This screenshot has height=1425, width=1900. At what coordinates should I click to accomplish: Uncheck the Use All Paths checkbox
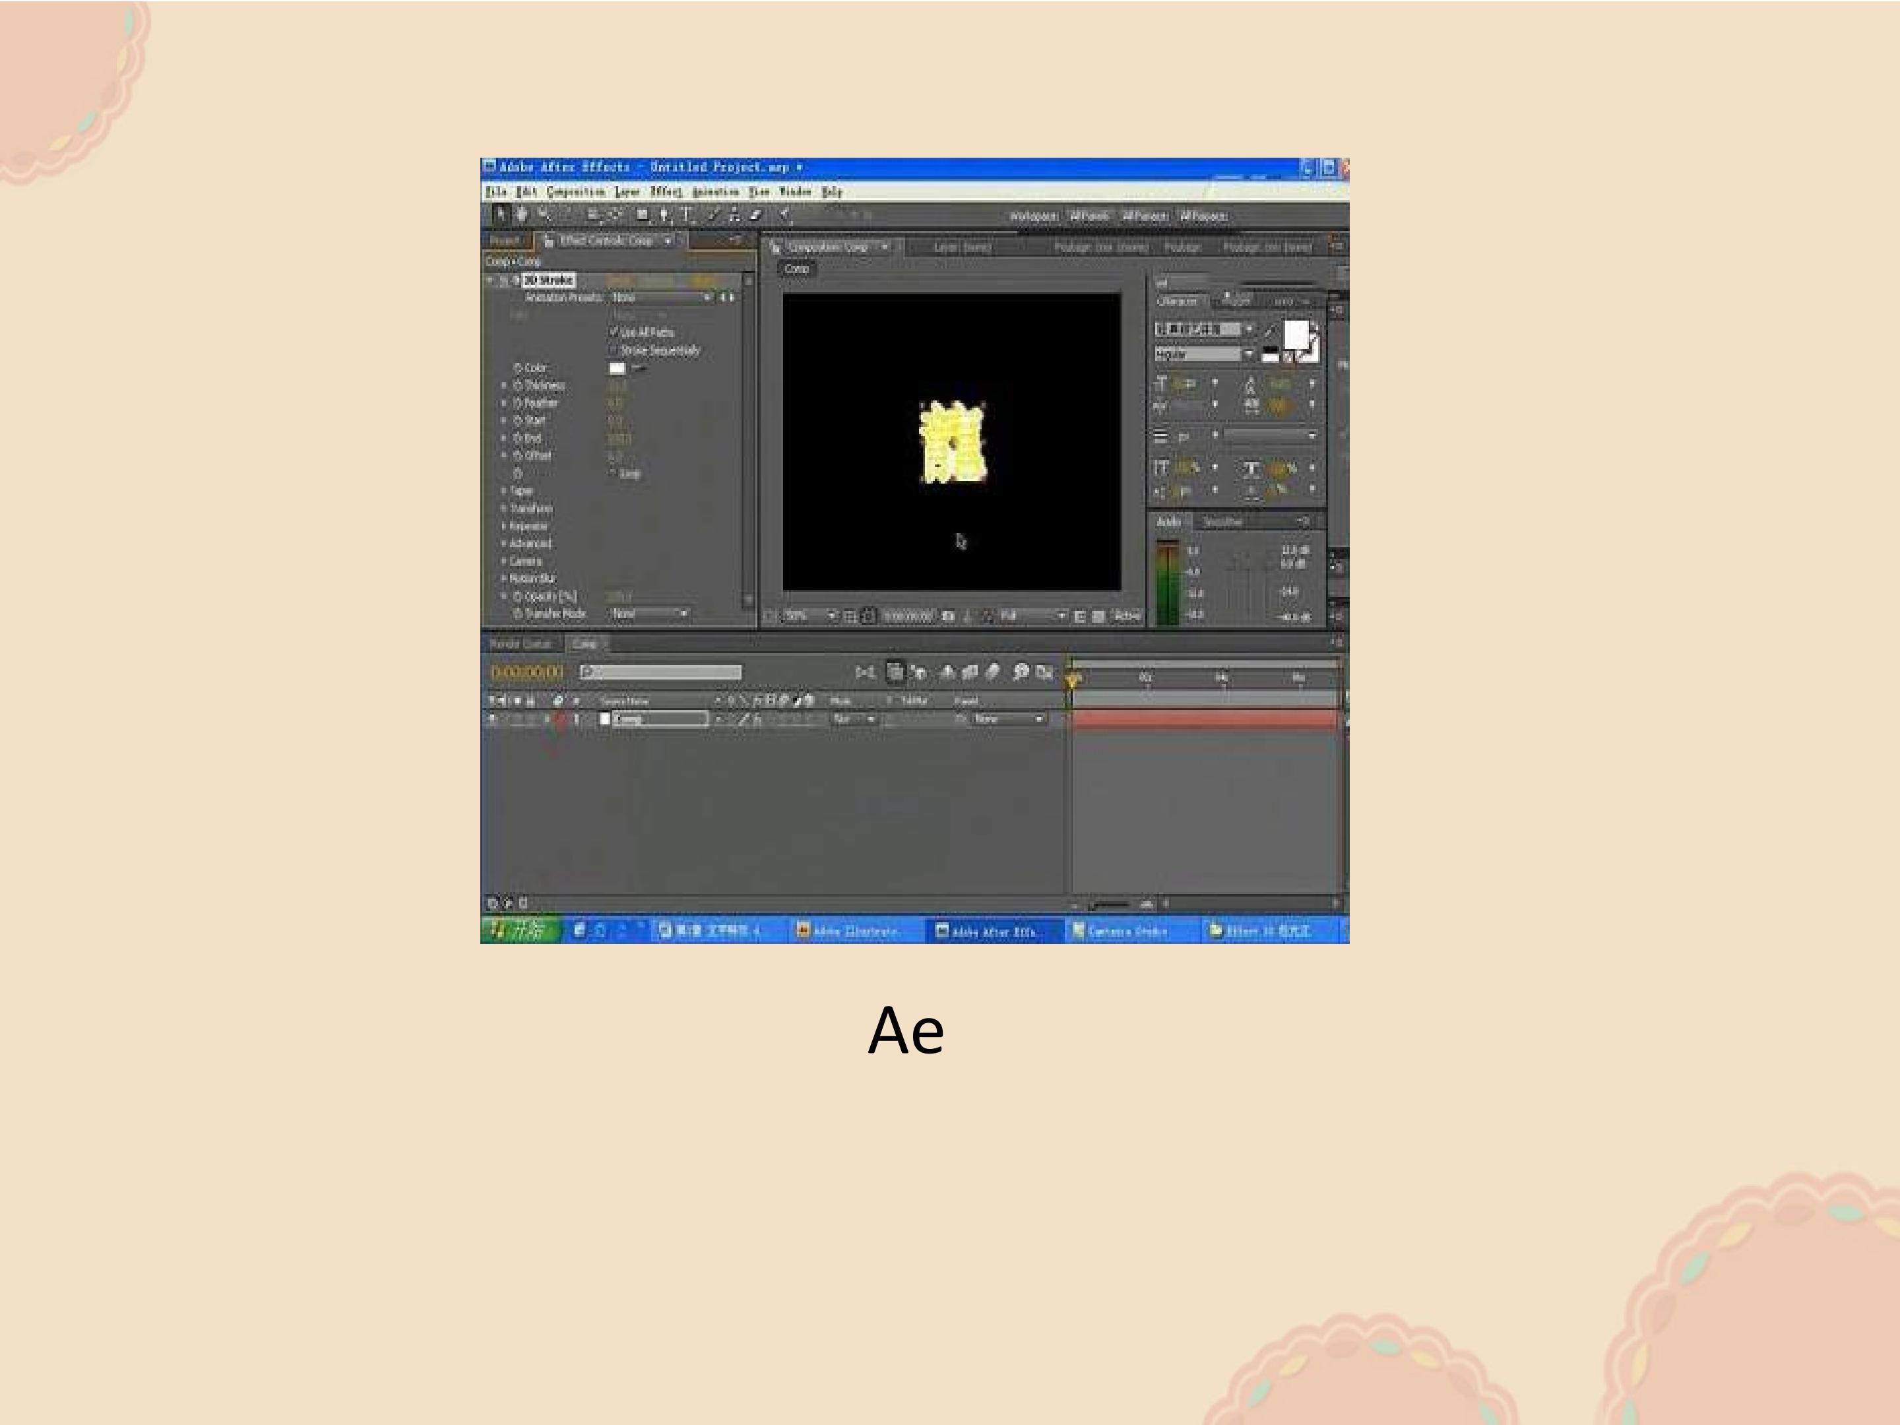(614, 332)
